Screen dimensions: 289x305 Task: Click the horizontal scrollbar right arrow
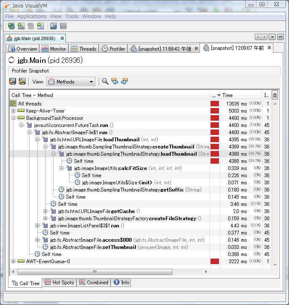point(206,272)
